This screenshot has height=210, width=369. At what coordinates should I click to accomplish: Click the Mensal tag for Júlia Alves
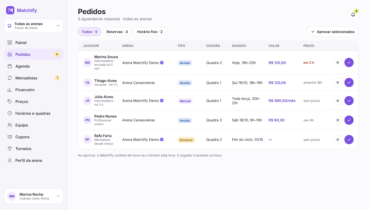coord(185,101)
